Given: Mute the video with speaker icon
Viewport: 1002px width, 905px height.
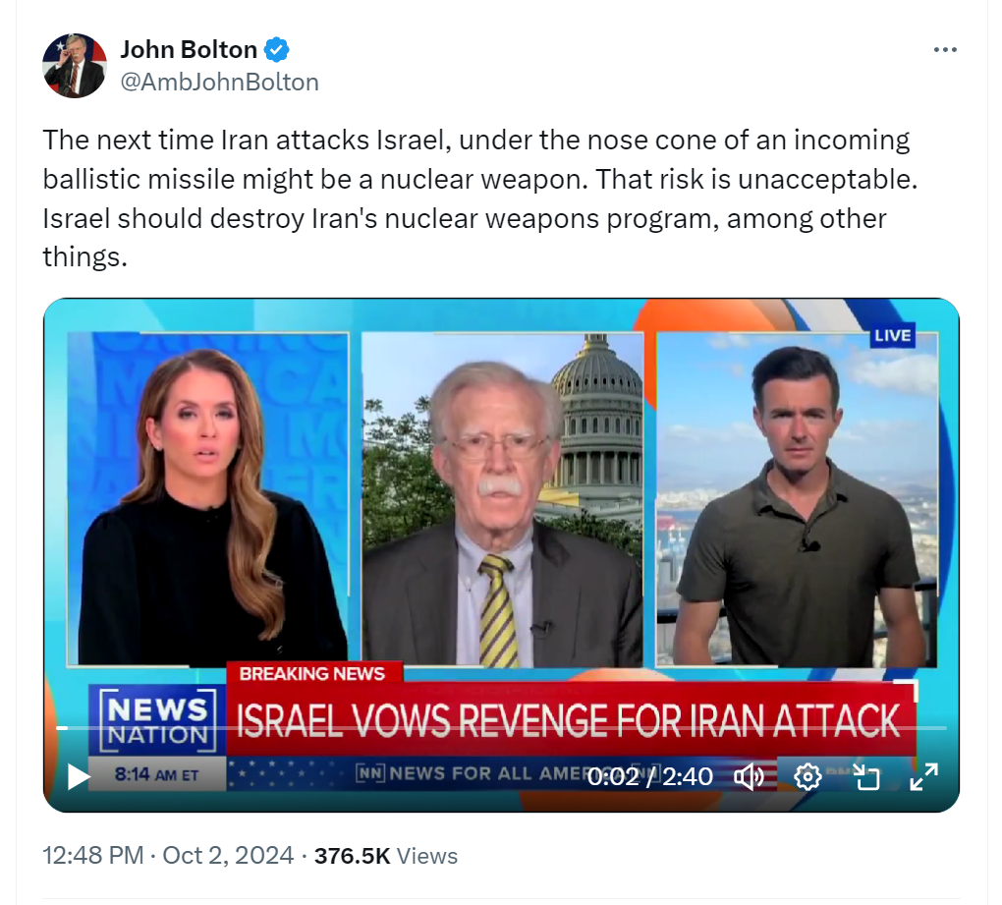Looking at the screenshot, I should tap(749, 776).
